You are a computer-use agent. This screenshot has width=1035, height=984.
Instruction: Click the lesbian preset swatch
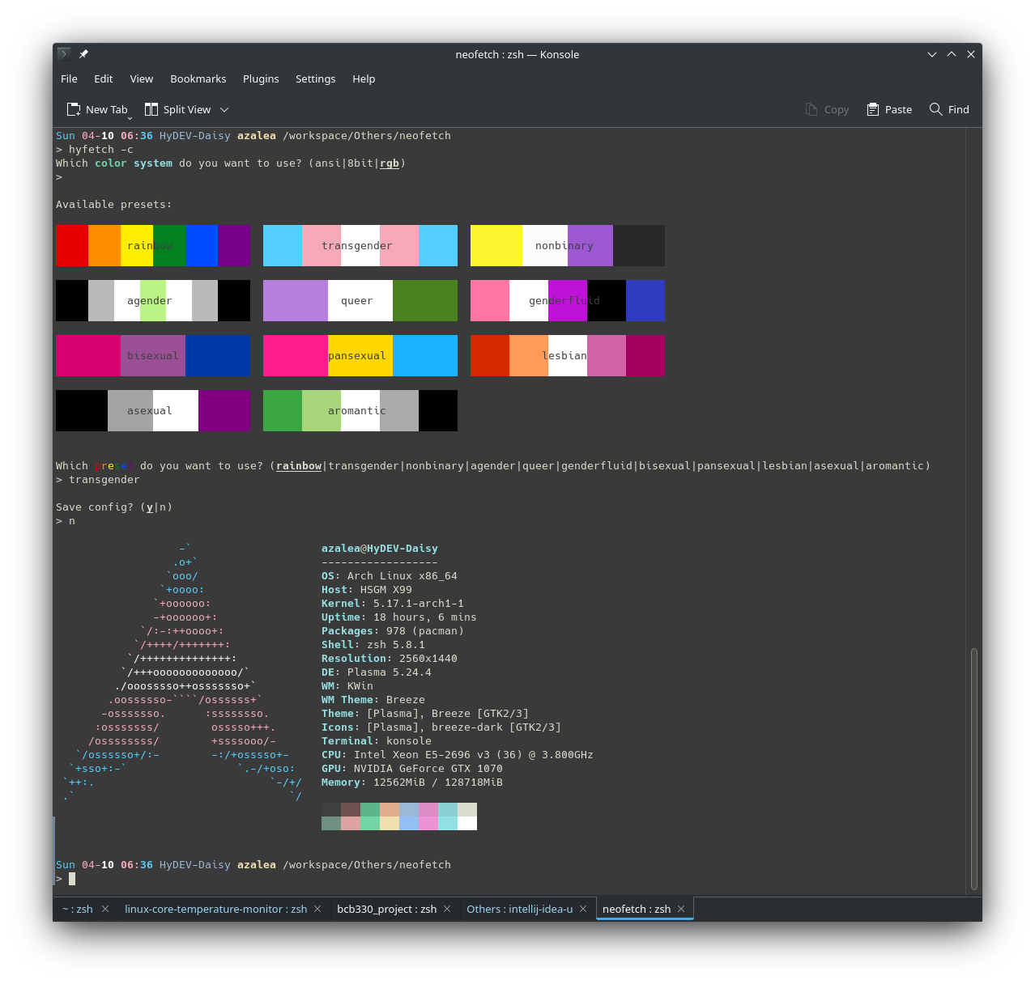(x=568, y=355)
